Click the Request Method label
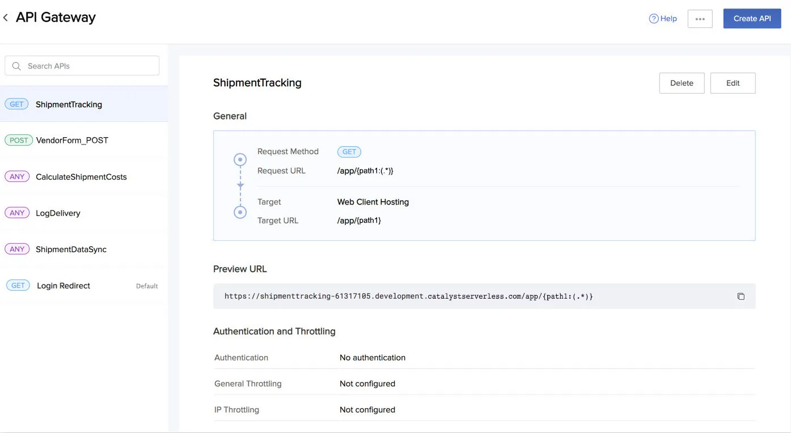 288,151
